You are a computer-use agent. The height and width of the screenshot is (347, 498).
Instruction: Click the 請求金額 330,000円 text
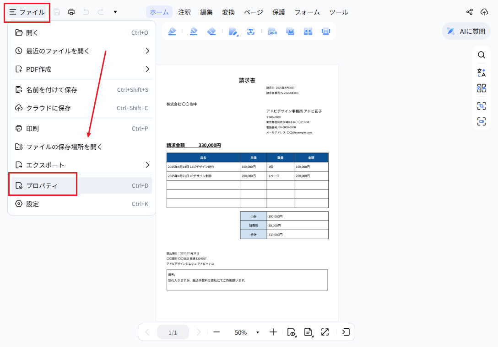coord(194,146)
